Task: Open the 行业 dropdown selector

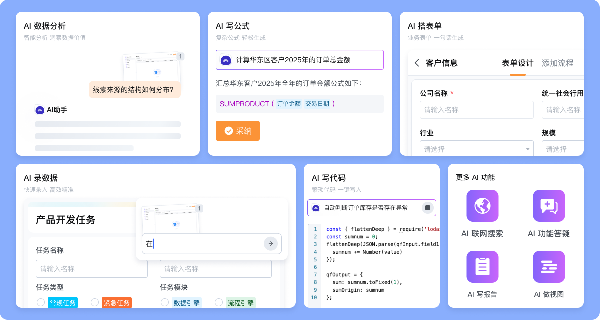Action: pos(476,148)
